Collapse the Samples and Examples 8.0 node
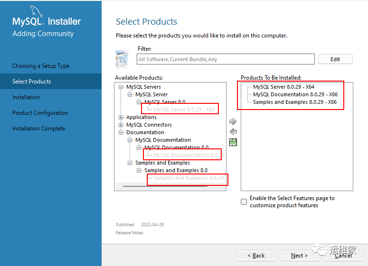 point(139,170)
